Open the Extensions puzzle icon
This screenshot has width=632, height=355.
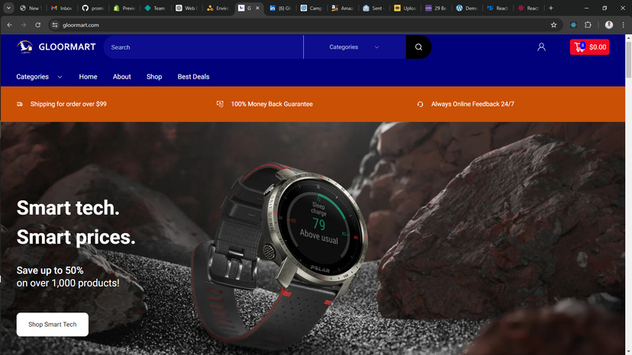click(x=588, y=25)
